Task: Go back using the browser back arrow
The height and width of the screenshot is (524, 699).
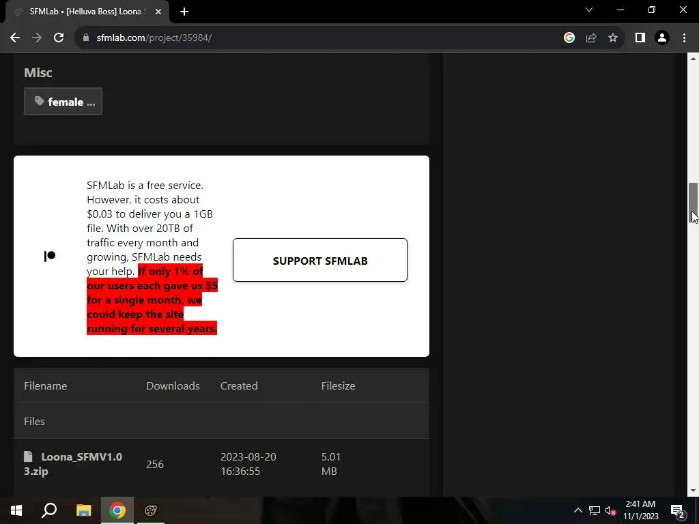Action: click(x=15, y=38)
